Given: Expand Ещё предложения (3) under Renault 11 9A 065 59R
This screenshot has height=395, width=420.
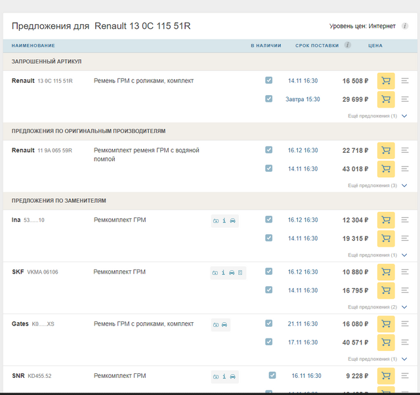Looking at the screenshot, I should coord(377,186).
